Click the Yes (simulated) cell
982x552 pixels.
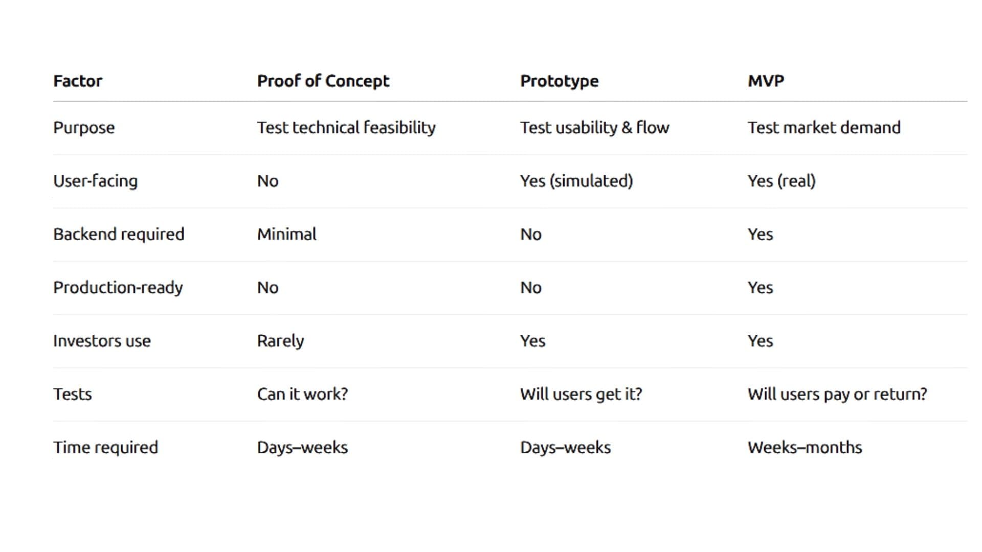point(576,181)
